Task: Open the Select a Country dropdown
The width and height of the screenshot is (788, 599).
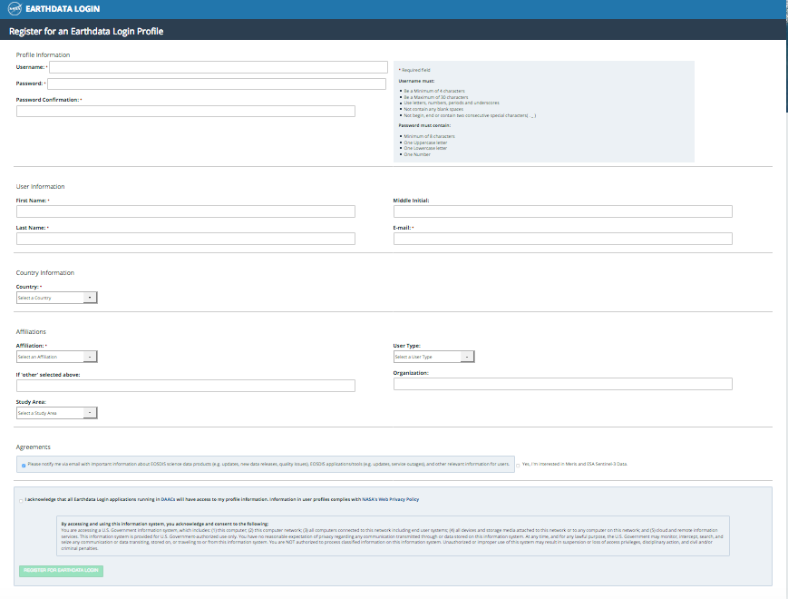Action: 56,298
